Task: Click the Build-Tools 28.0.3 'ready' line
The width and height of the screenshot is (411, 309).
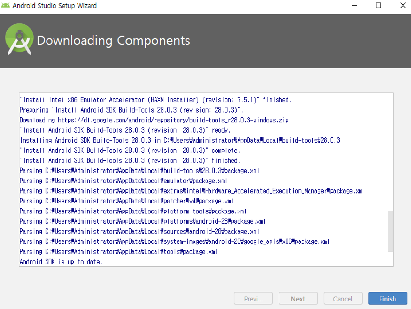Action: (125, 130)
